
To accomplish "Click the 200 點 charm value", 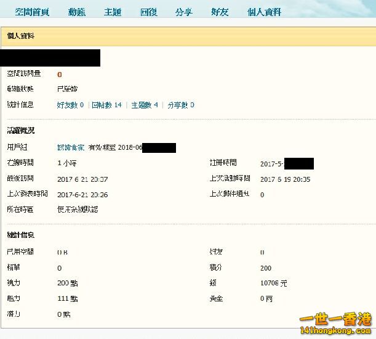I will click(67, 284).
